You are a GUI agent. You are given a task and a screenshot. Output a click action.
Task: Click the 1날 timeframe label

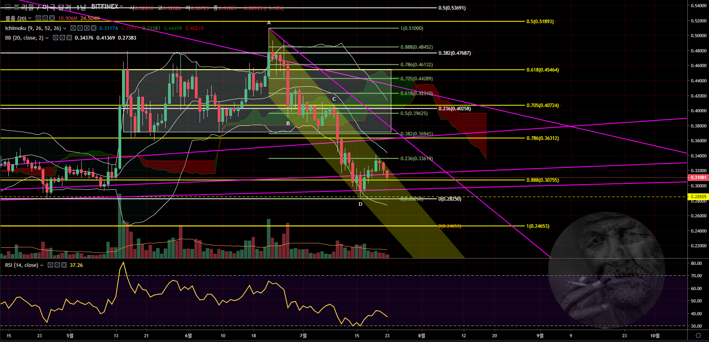pos(81,7)
